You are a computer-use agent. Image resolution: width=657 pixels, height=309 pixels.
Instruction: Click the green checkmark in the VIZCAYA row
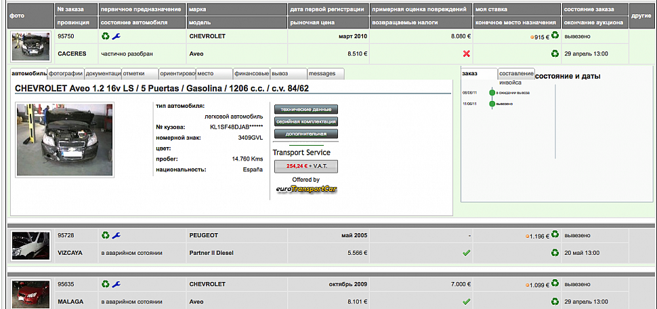[466, 253]
